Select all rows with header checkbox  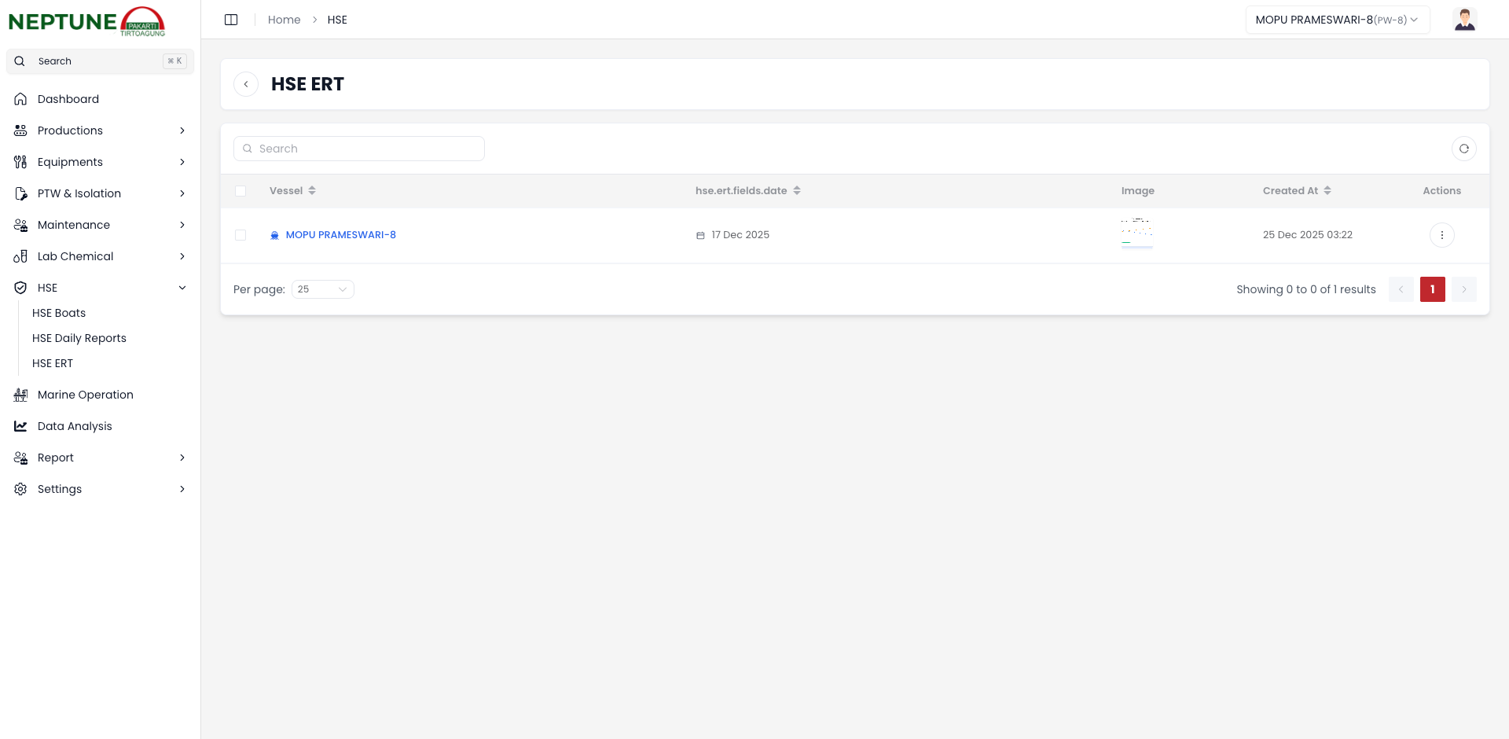[240, 191]
